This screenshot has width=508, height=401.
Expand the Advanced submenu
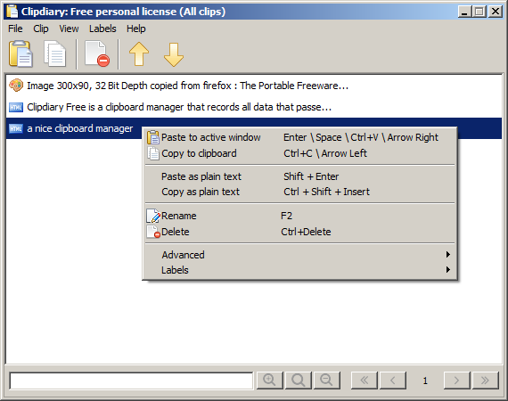click(299, 255)
